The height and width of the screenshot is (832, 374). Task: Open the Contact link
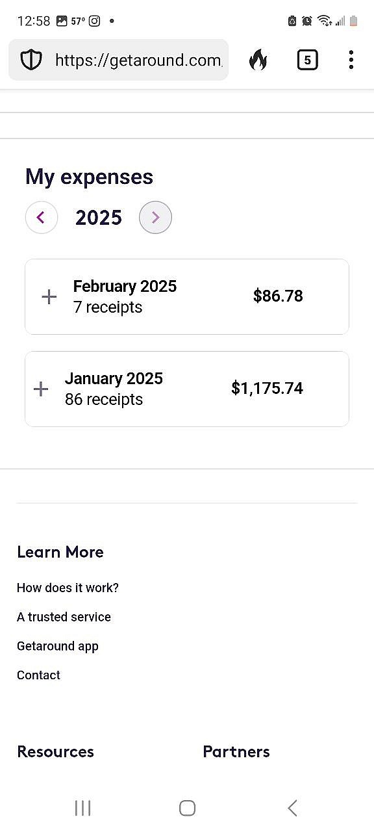(38, 675)
